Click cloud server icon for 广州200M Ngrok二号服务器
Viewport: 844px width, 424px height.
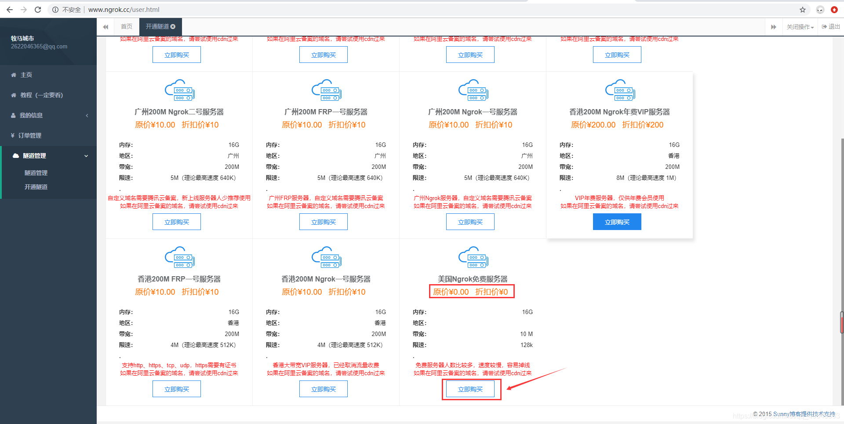179,90
